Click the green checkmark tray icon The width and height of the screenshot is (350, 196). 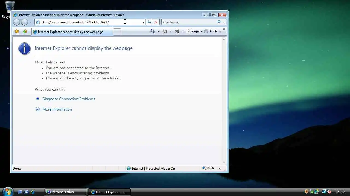pos(311,192)
